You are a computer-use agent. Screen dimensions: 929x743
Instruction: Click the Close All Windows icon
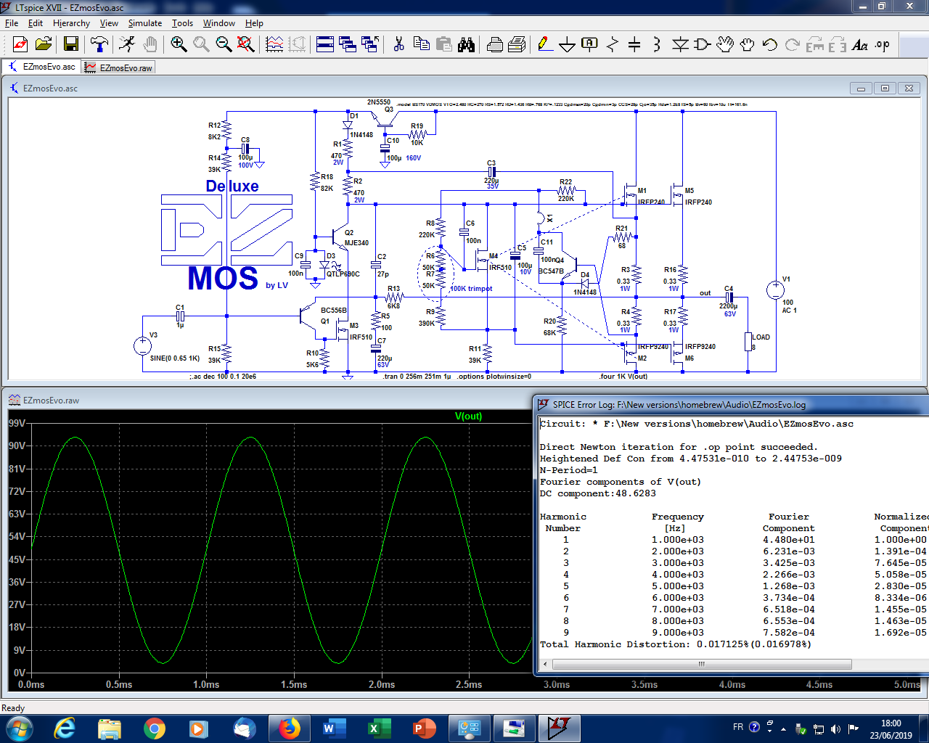pos(370,44)
